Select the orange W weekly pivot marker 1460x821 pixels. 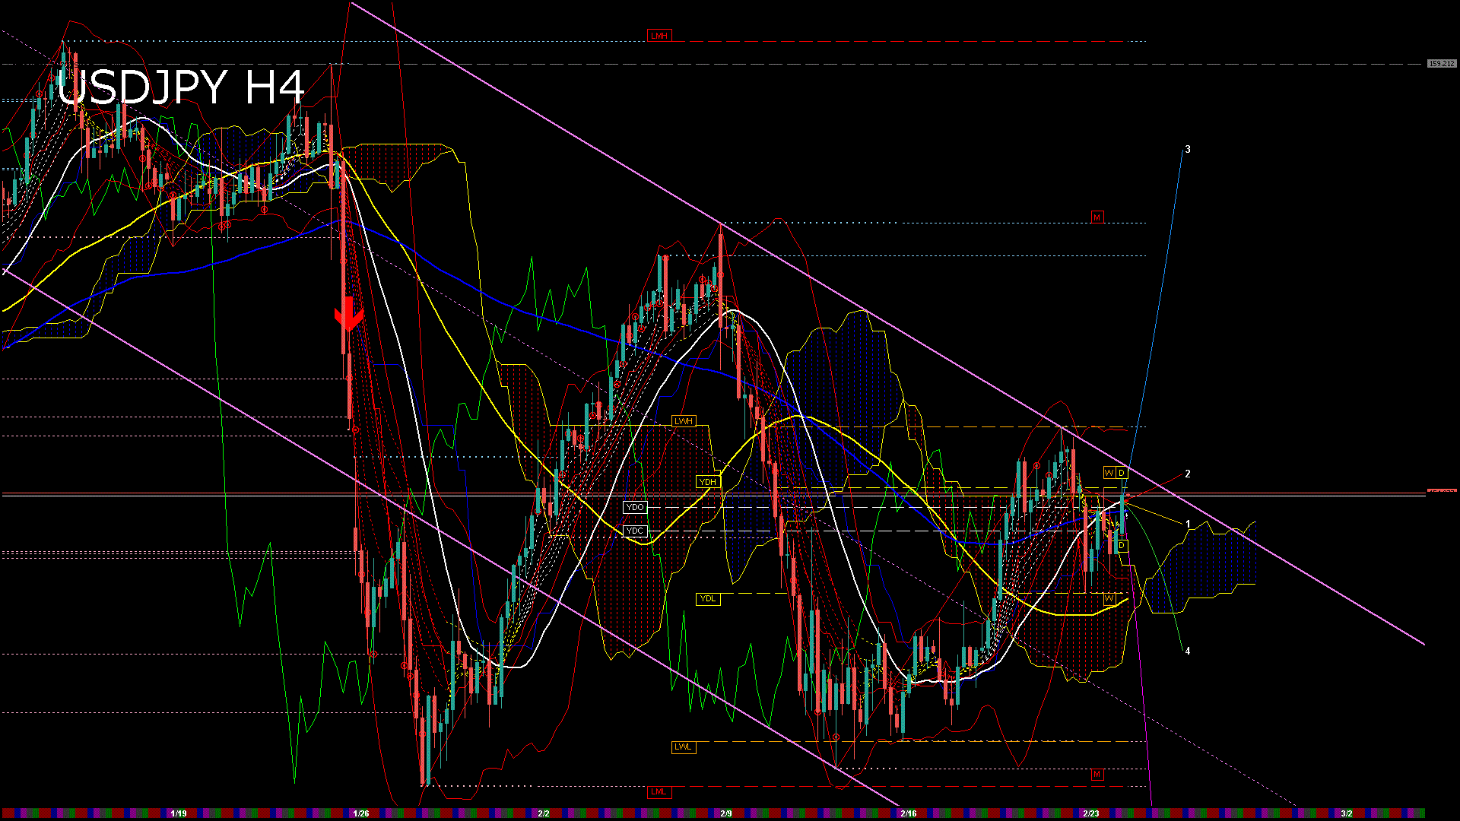pos(1109,473)
